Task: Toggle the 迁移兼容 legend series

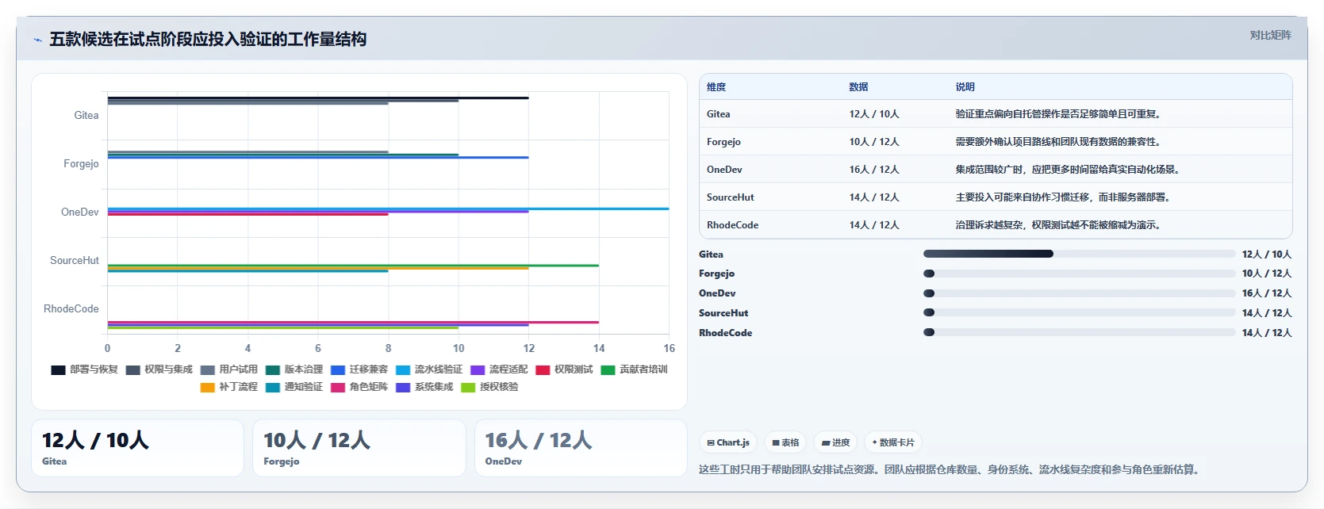Action: [359, 369]
